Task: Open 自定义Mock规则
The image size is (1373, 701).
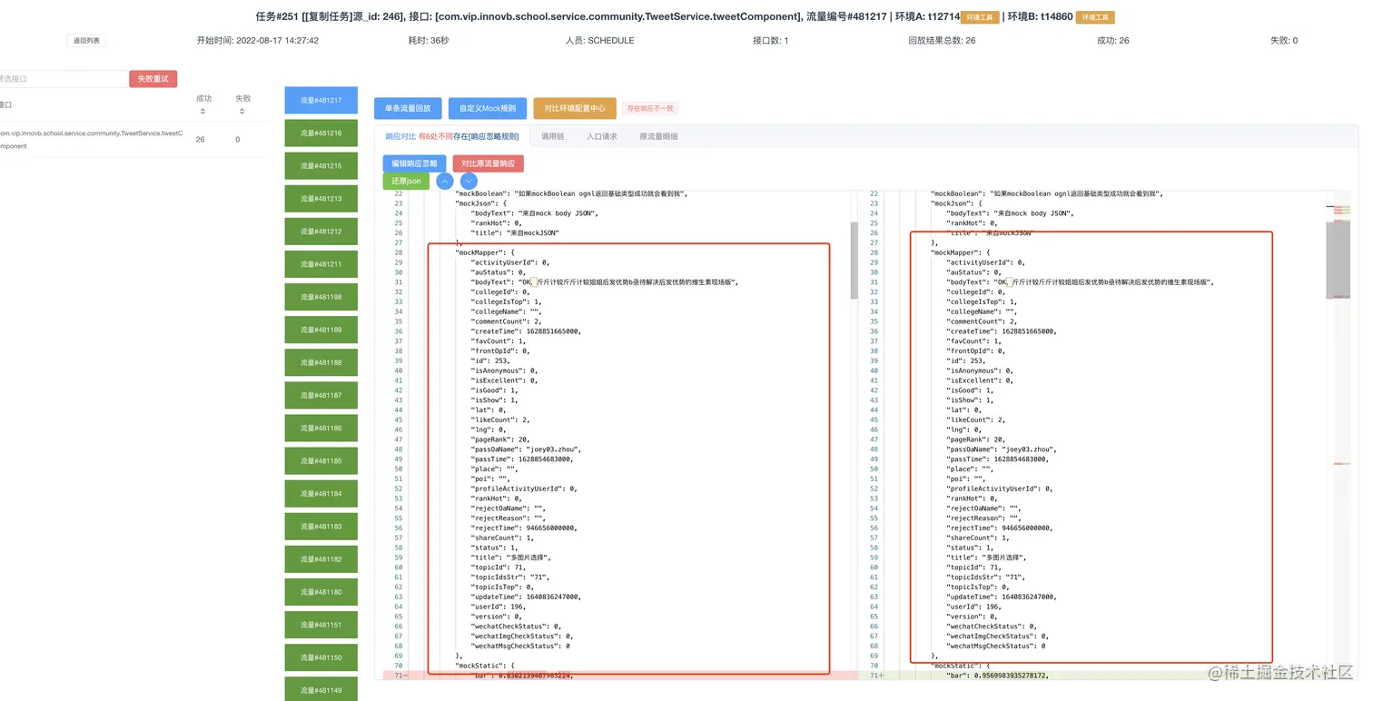Action: point(488,108)
